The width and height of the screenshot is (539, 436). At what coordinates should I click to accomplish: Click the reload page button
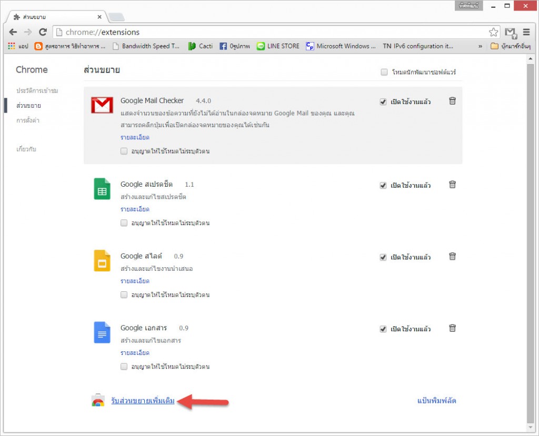coord(43,32)
